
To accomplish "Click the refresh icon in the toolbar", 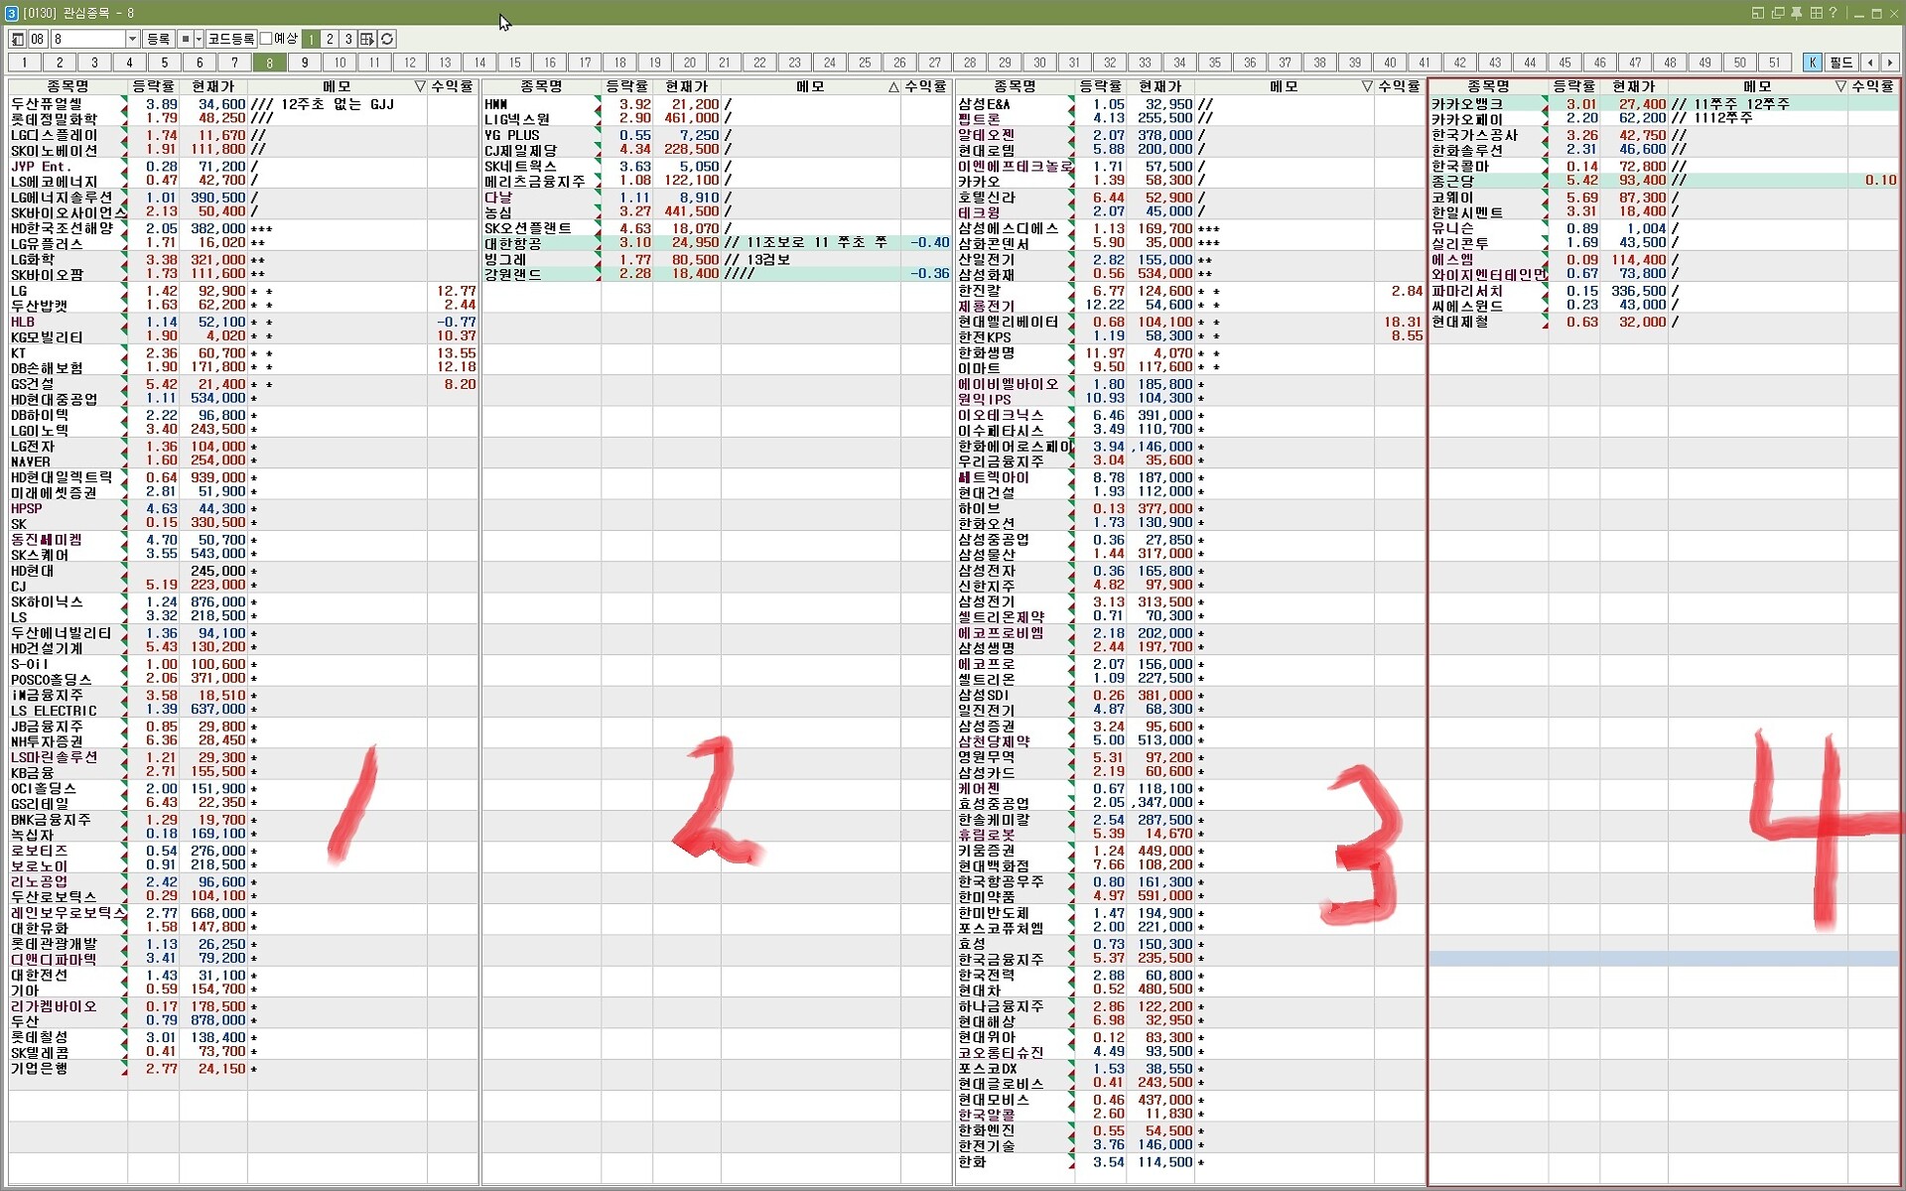I will click(x=387, y=39).
